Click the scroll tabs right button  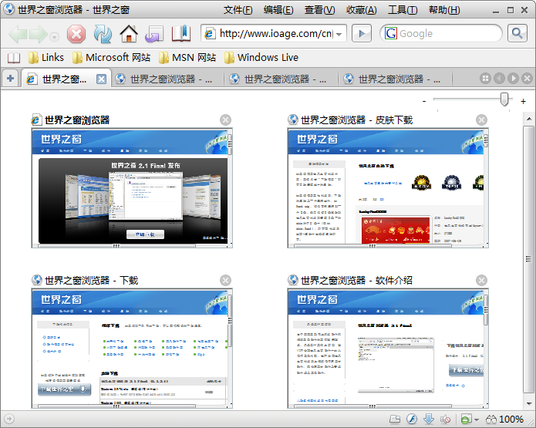tap(513, 79)
